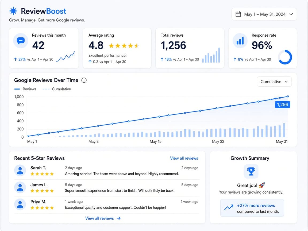Click View all reviews link with arrow at bottom
The height and width of the screenshot is (231, 308).
103,218
